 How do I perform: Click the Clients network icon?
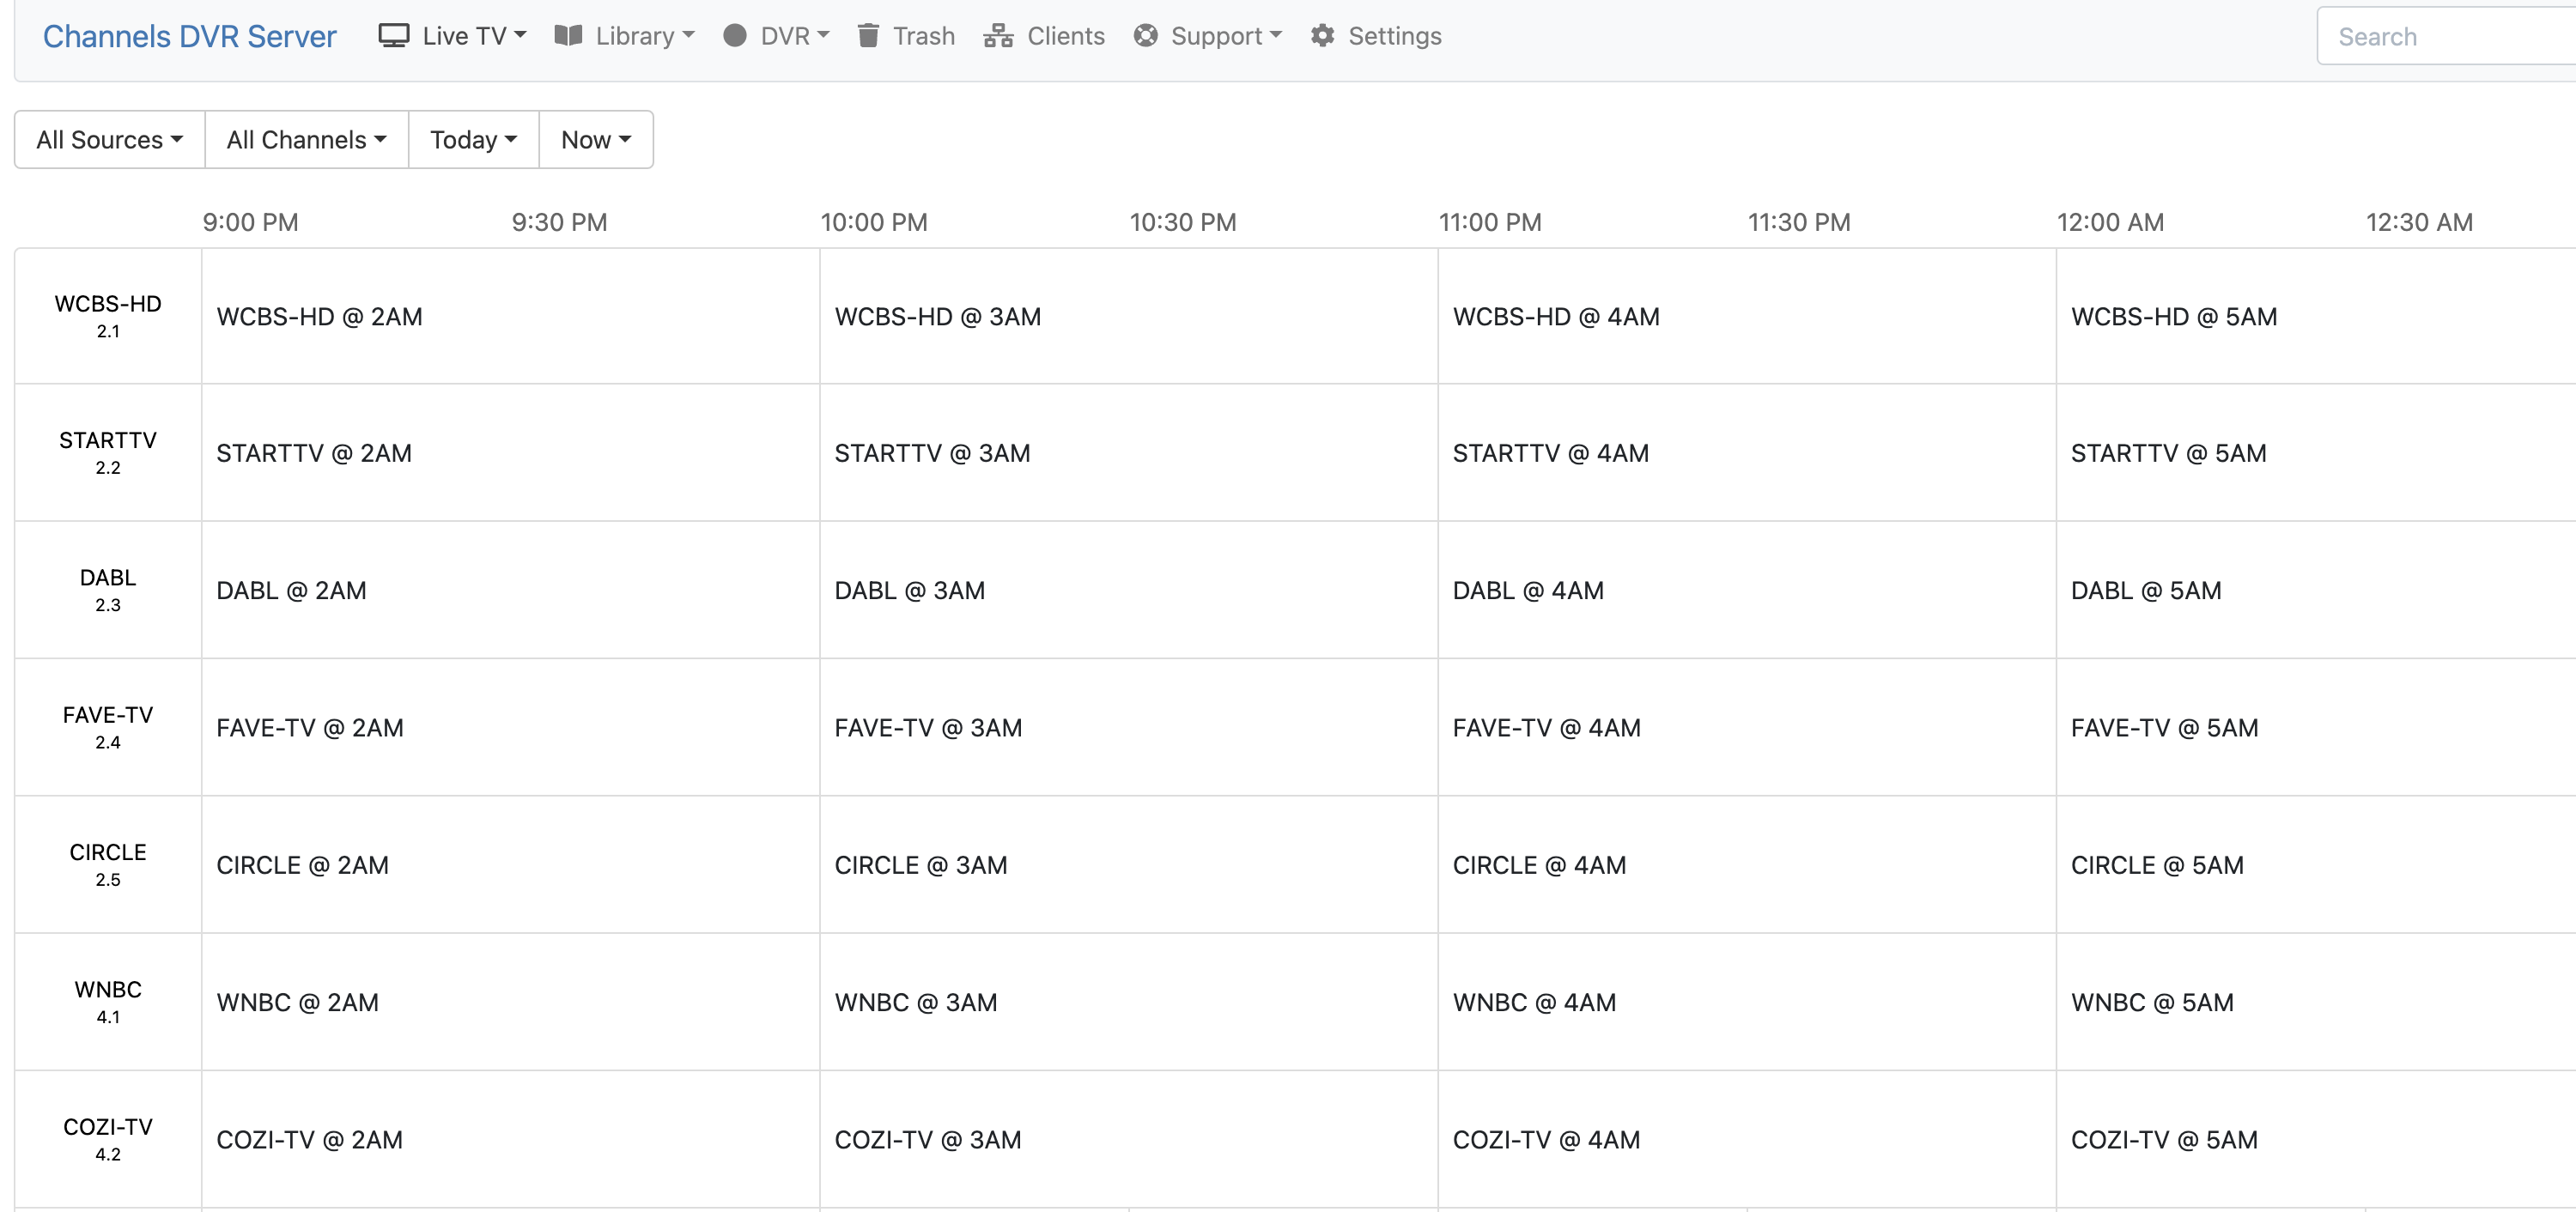[x=997, y=36]
